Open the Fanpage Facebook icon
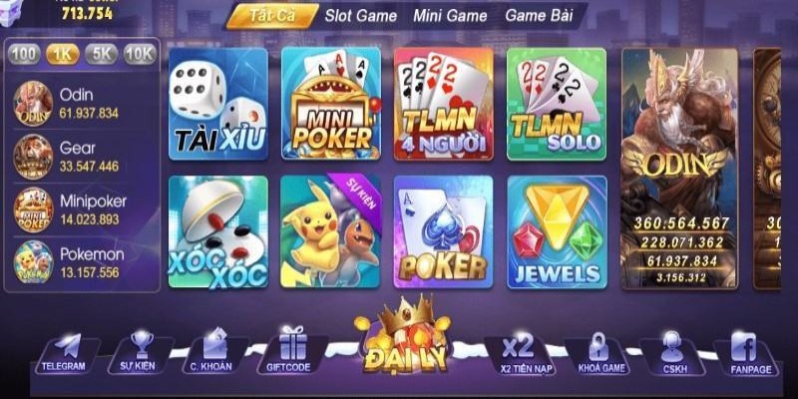798x399 pixels. pyautogui.click(x=743, y=346)
